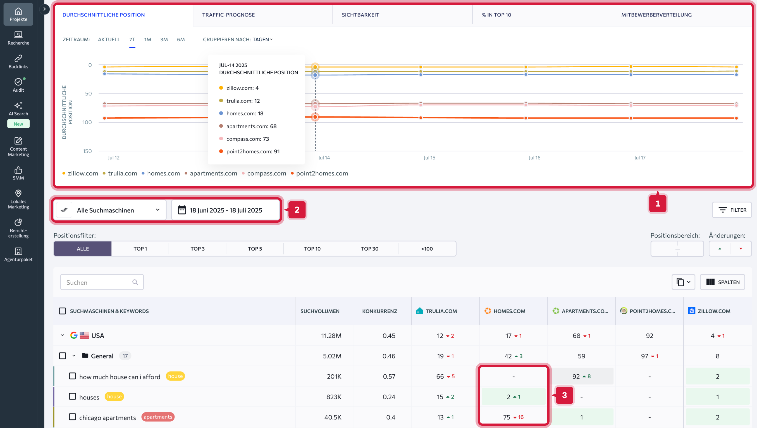Click the Google logo in USA row
Viewport: 757px width, 428px height.
coord(74,335)
